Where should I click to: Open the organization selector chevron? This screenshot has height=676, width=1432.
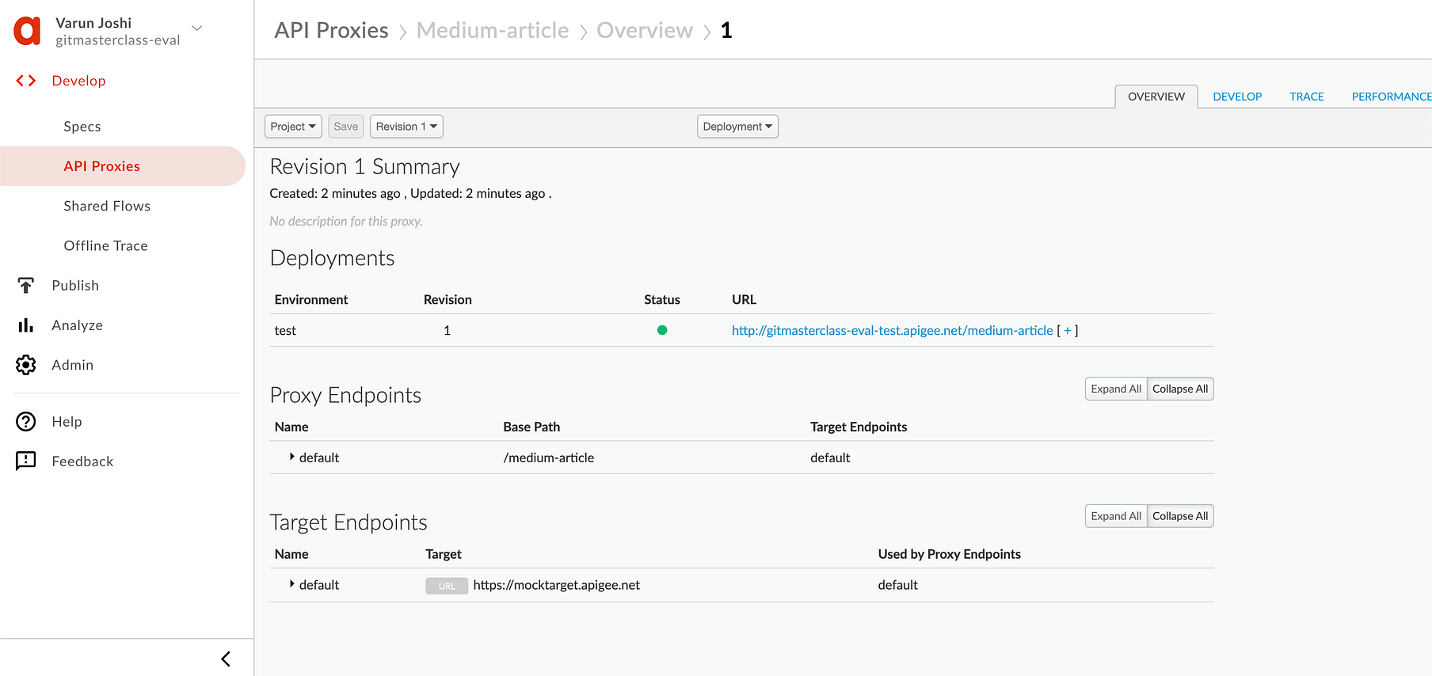pyautogui.click(x=197, y=28)
